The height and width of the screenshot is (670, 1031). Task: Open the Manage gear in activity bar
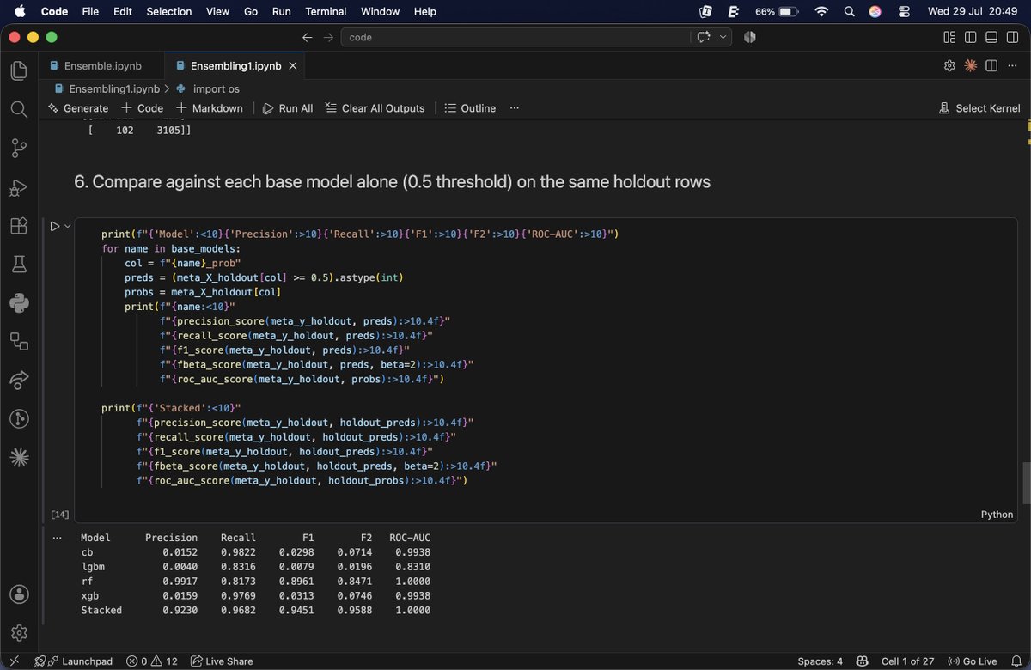[x=19, y=633]
